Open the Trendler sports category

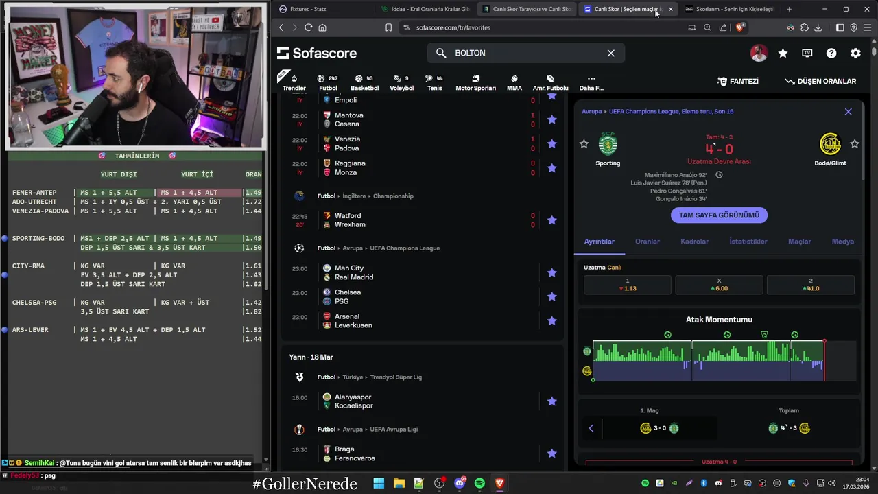[294, 82]
